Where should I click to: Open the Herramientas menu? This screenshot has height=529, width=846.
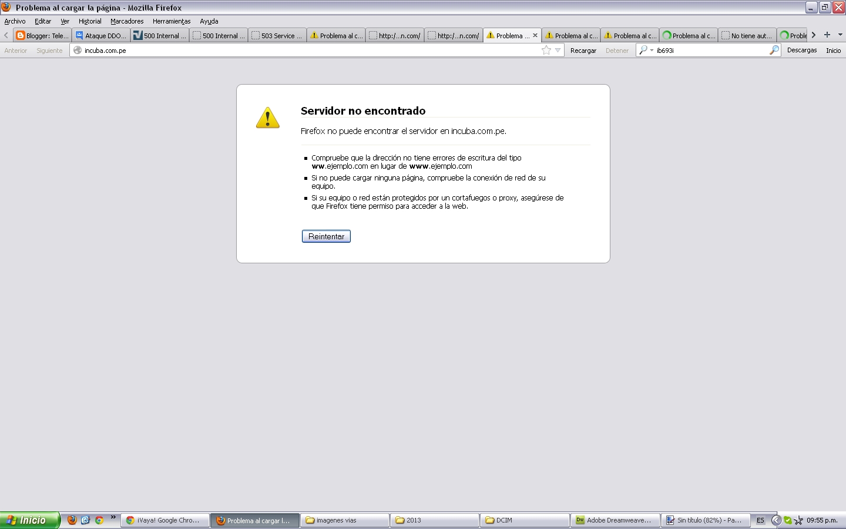click(172, 21)
